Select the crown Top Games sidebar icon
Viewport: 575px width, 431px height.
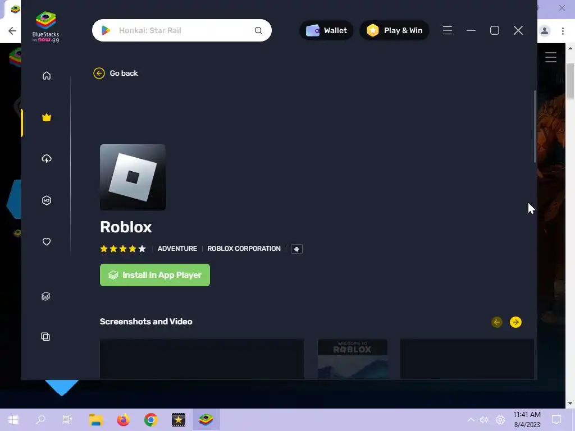(x=47, y=118)
